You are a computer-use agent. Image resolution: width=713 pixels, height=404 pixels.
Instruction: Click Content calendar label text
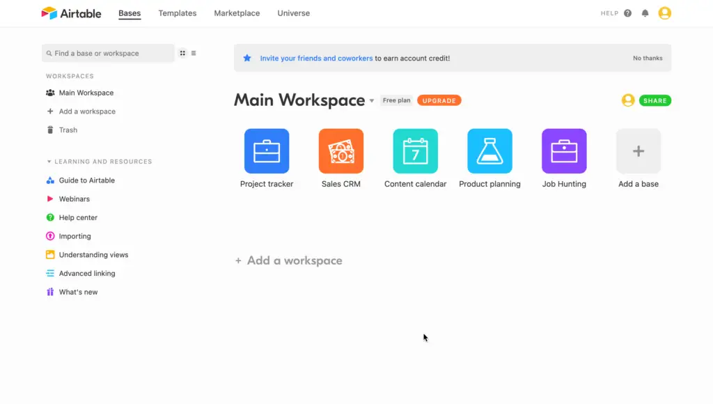tap(415, 184)
